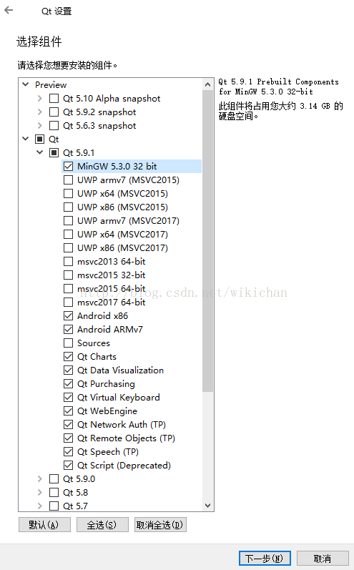Select the msvc2015 32-bit row text
The image size is (354, 570).
(x=112, y=275)
